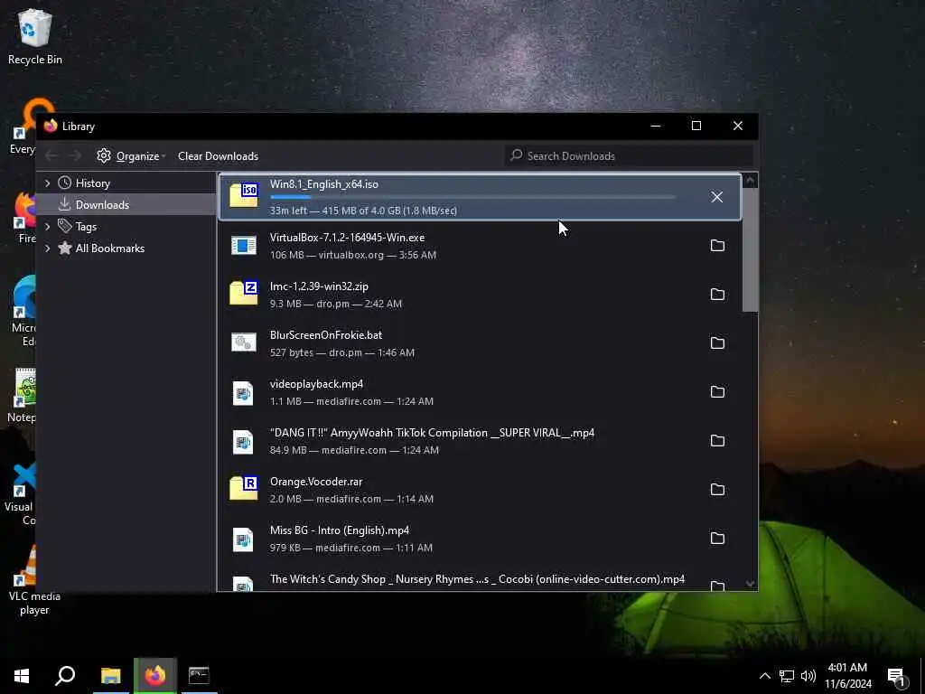Screen dimensions: 925x694
Task: Go forward in Library navigation
Action: [x=74, y=155]
